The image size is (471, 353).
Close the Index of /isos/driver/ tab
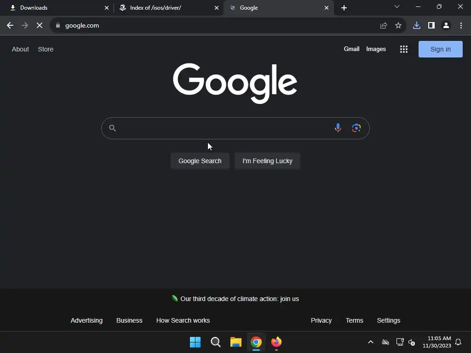pos(217,8)
